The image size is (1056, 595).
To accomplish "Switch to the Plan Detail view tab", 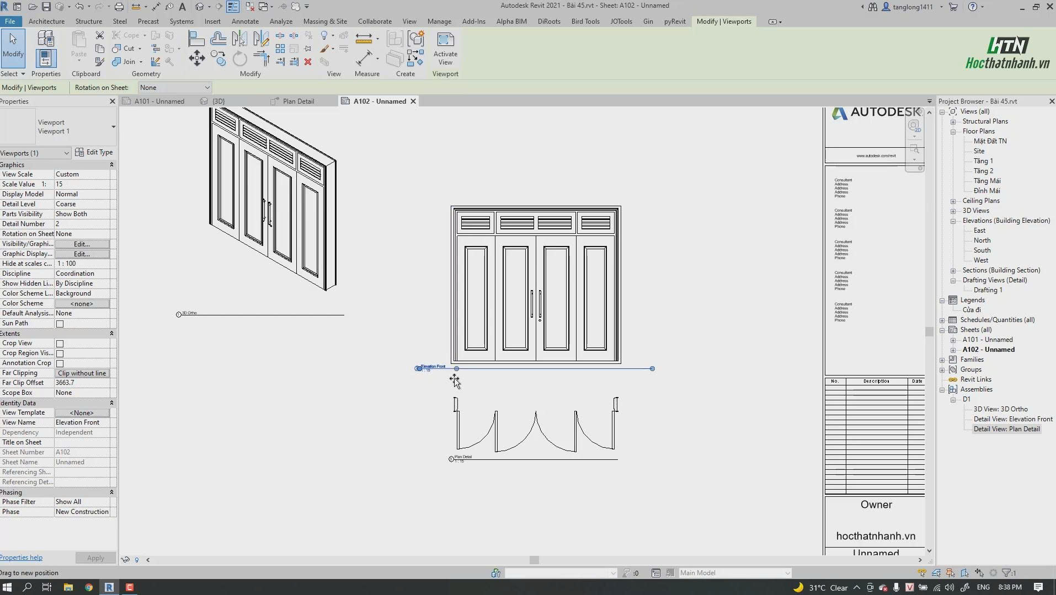I will click(x=298, y=101).
